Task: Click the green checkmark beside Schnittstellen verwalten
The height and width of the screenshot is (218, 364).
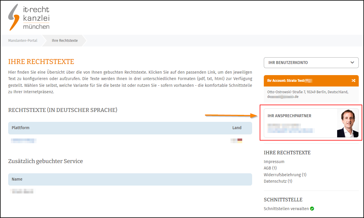Action: [x=312, y=208]
